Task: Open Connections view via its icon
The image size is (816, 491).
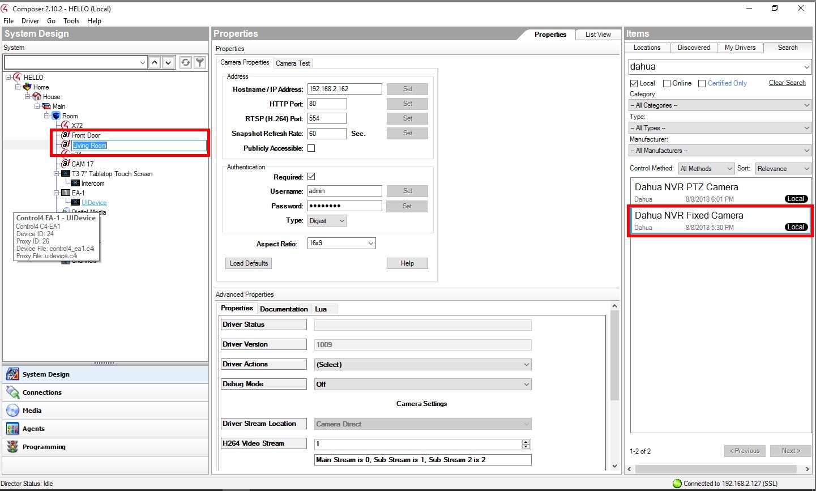Action: 12,392
